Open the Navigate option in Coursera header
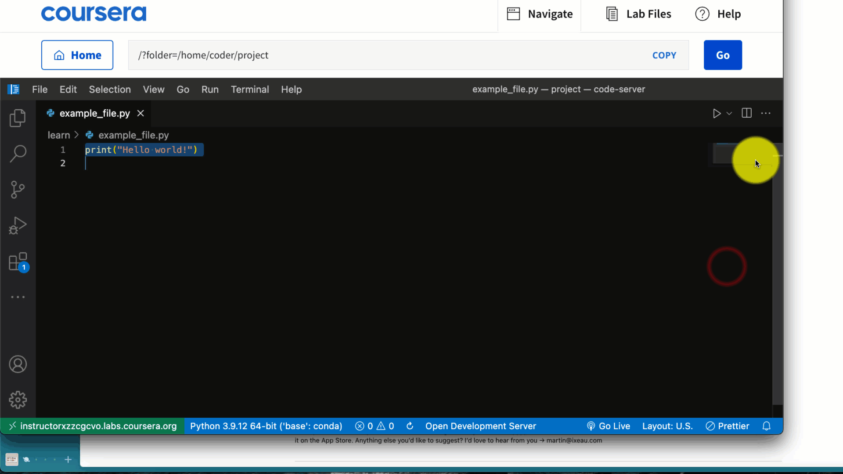 (x=540, y=14)
